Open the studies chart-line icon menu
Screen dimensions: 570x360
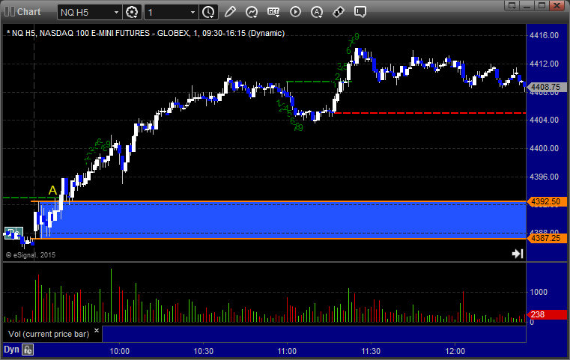(252, 12)
